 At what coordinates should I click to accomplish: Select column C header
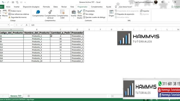[x=60, y=29]
